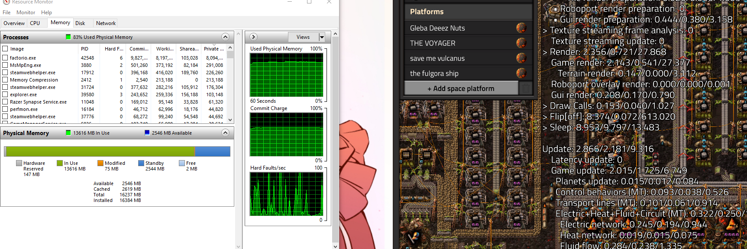Switch to the Overview tab
Image resolution: width=747 pixels, height=249 pixels.
(x=14, y=23)
